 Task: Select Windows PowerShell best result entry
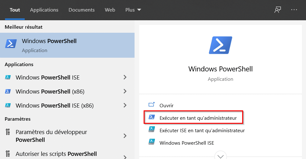67,45
